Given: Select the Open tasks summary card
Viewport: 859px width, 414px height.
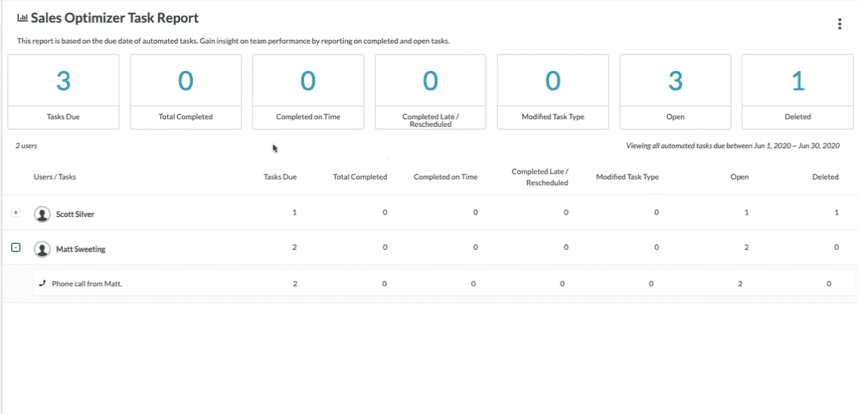Looking at the screenshot, I should point(675,91).
